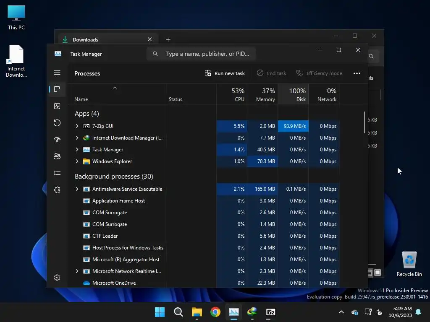The height and width of the screenshot is (322, 430).
Task: Add a new tab in File Explorer
Action: coord(168,40)
